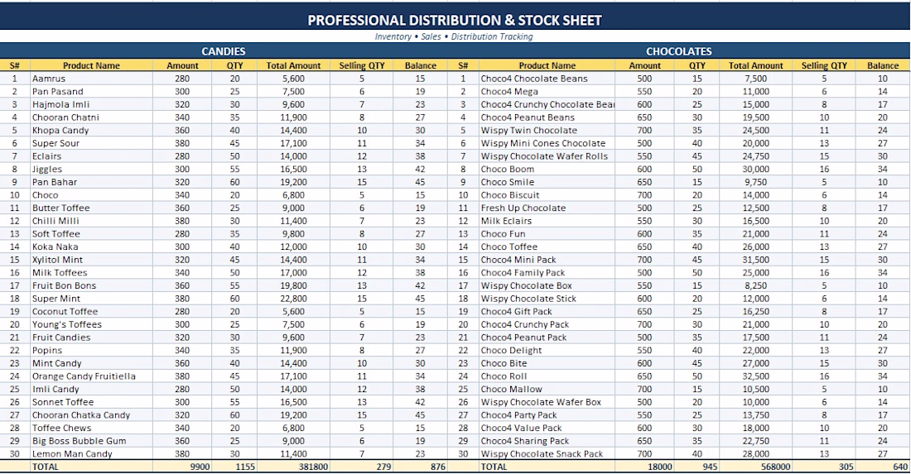911x474 pixels.
Task: Click the candies 'Product Name' column header
Action: point(91,65)
